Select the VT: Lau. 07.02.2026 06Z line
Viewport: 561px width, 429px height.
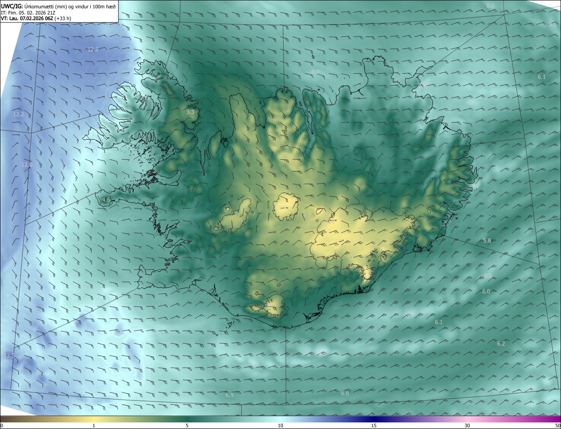pyautogui.click(x=36, y=18)
